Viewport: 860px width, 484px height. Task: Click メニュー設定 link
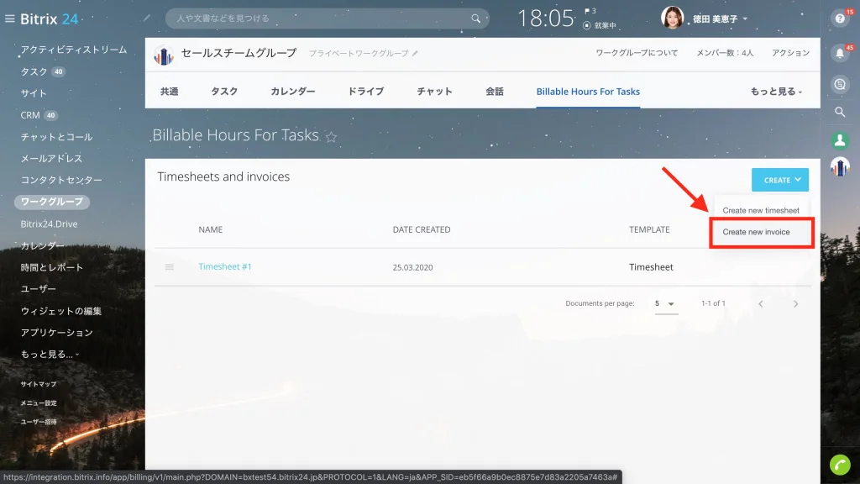tap(39, 402)
